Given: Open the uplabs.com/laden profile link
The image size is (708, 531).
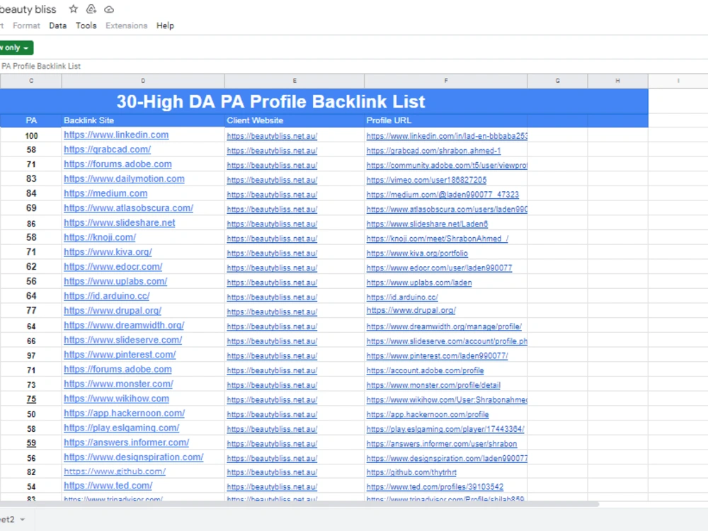Looking at the screenshot, I should 419,282.
